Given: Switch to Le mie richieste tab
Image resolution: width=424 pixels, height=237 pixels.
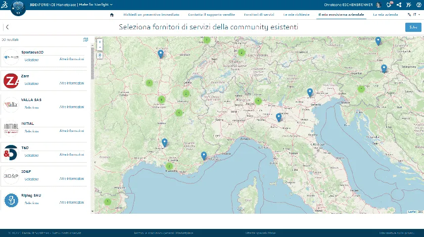Looking at the screenshot, I should [296, 15].
